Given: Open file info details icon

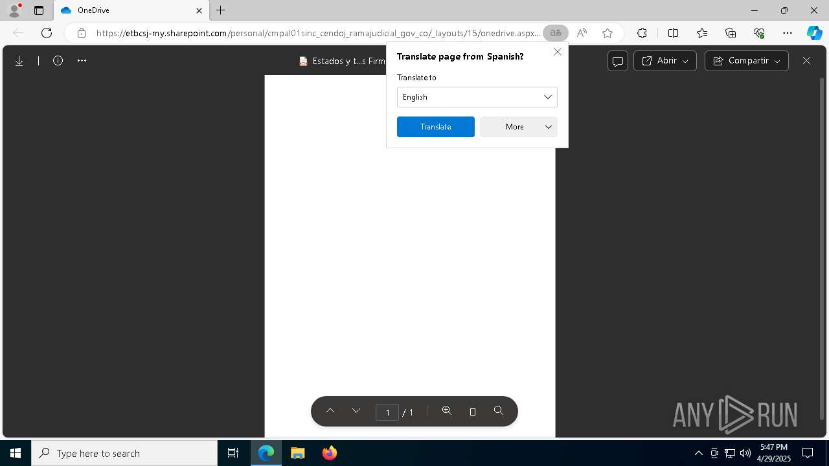Looking at the screenshot, I should pos(58,61).
